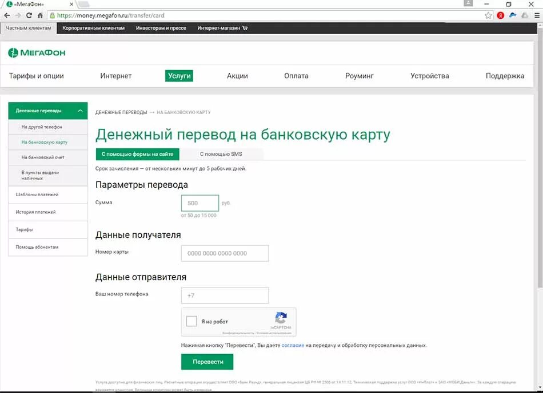Click the Номер карты input field

pyautogui.click(x=225, y=253)
